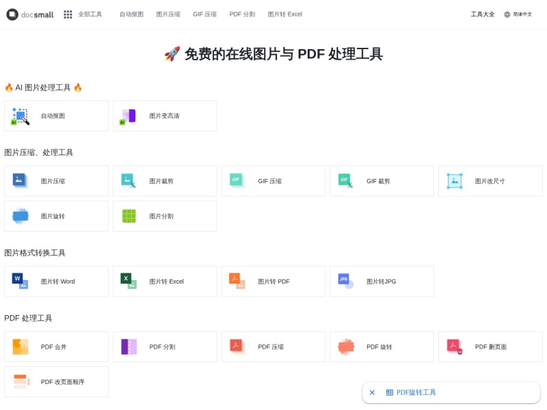Open the 图片压缩 card label
This screenshot has width=547, height=410.
point(53,181)
